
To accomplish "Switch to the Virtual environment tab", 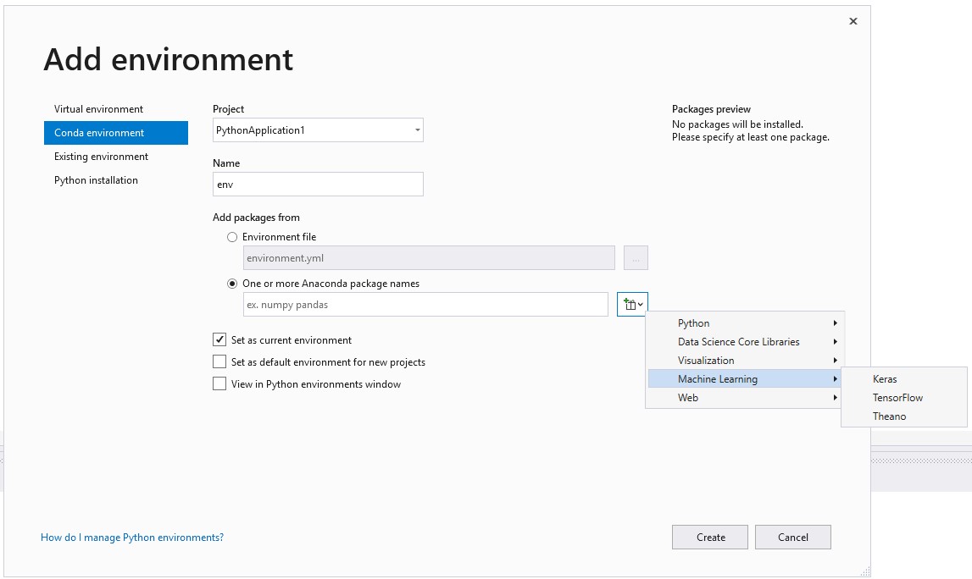I will [97, 109].
